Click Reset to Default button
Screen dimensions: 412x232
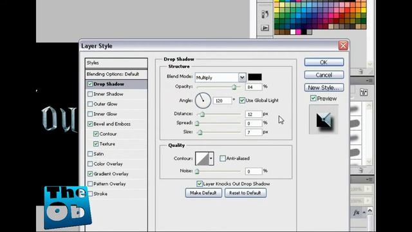click(245, 193)
